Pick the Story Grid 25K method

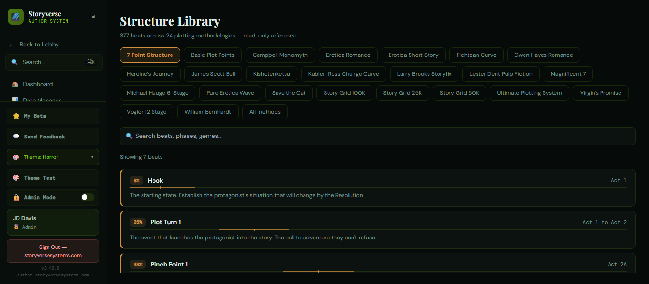pyautogui.click(x=402, y=93)
